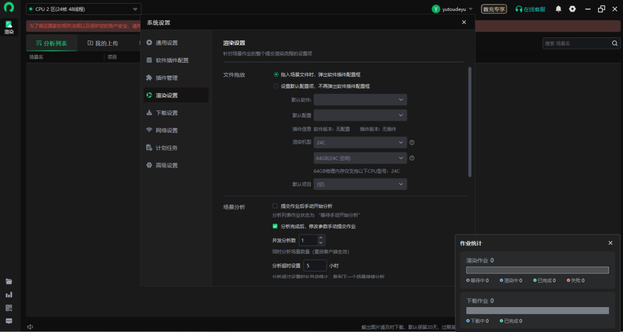
Task: Open 下载设置 in settings menu
Action: point(167,113)
